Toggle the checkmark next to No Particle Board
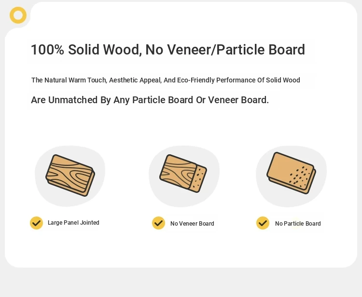This screenshot has height=297, width=362. (263, 223)
